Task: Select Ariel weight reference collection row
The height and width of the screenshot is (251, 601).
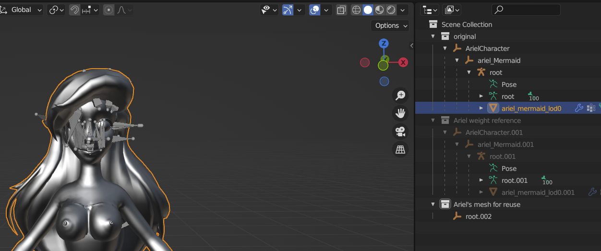Action: click(x=508, y=120)
